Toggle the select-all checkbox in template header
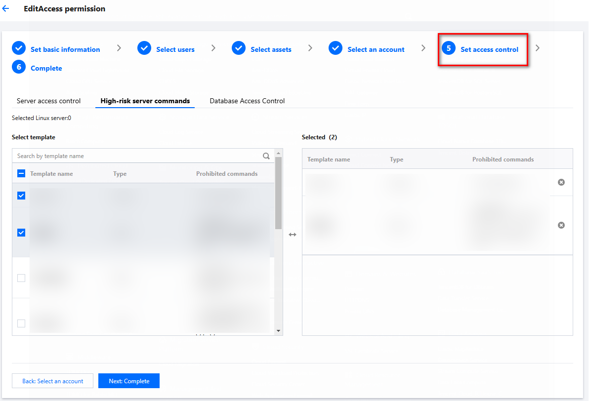This screenshot has width=589, height=401. 21,173
